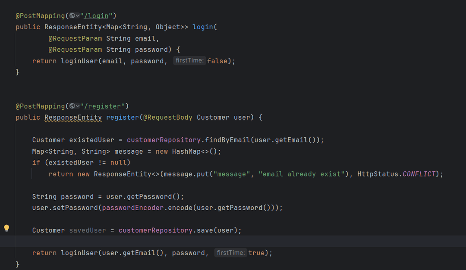This screenshot has width=466, height=270.
Task: Click the findByEmail method call
Action: click(x=227, y=140)
